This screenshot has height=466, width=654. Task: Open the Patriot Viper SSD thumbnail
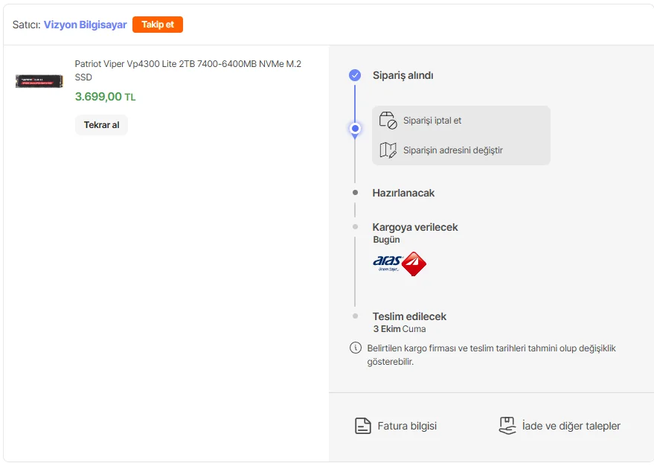pyautogui.click(x=39, y=80)
